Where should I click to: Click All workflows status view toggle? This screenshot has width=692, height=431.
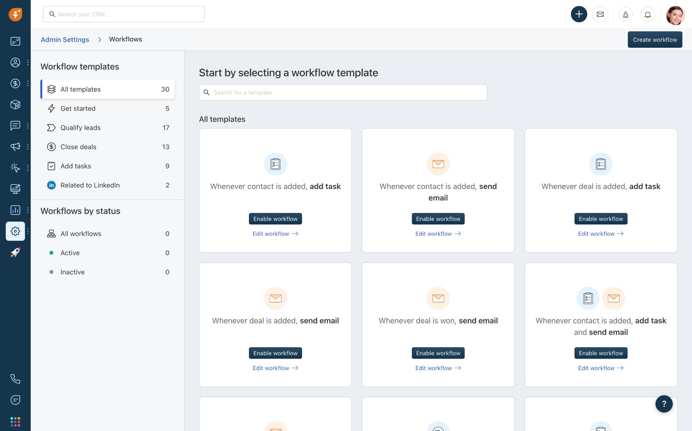coord(81,233)
